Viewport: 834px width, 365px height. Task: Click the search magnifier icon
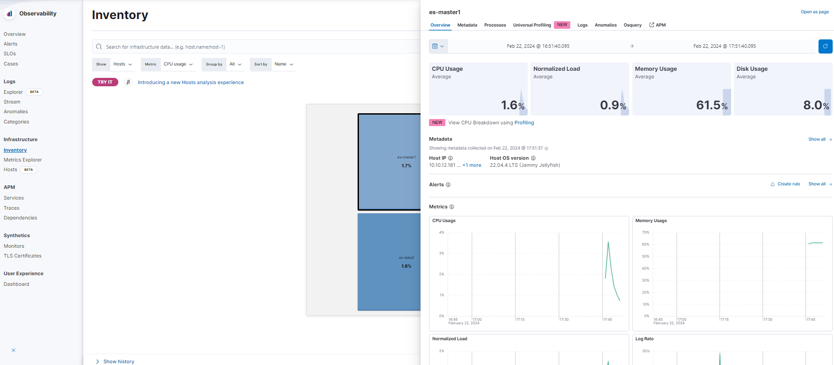99,46
